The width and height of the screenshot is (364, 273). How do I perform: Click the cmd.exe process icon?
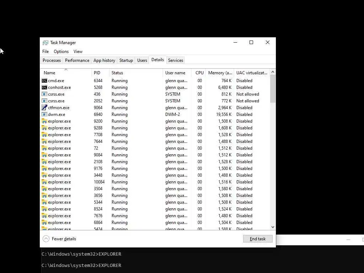(x=44, y=81)
